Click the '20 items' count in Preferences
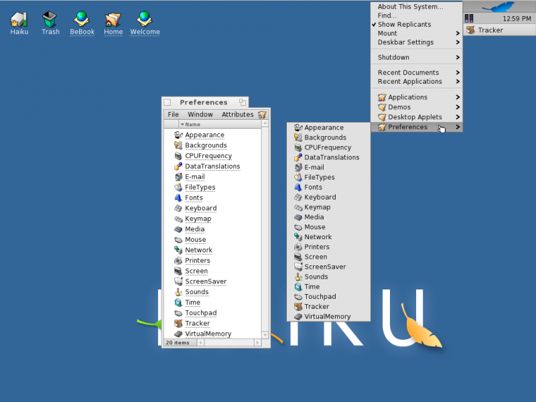This screenshot has width=536, height=402. pos(178,342)
